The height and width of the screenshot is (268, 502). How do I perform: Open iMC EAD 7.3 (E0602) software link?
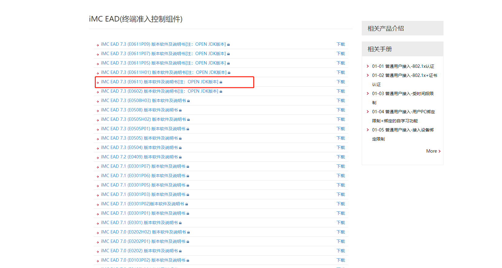click(160, 91)
